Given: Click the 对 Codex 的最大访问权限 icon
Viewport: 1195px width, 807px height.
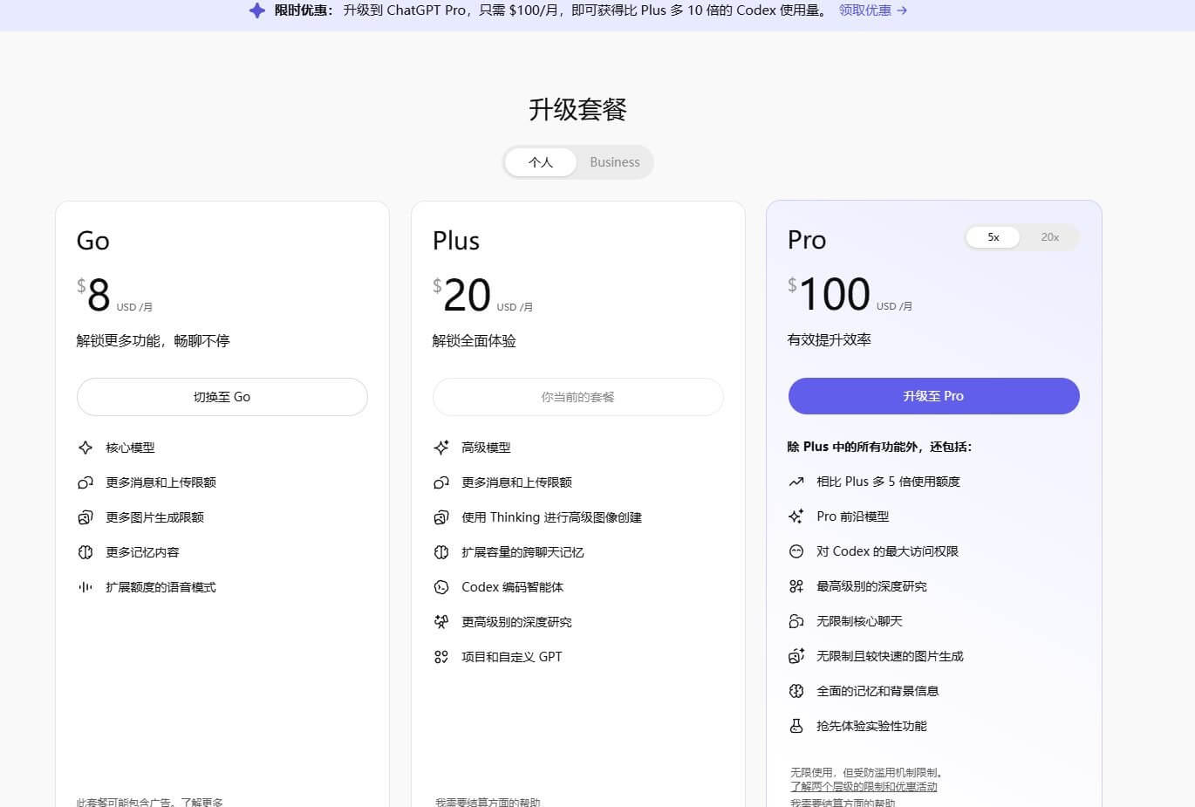Looking at the screenshot, I should [796, 551].
